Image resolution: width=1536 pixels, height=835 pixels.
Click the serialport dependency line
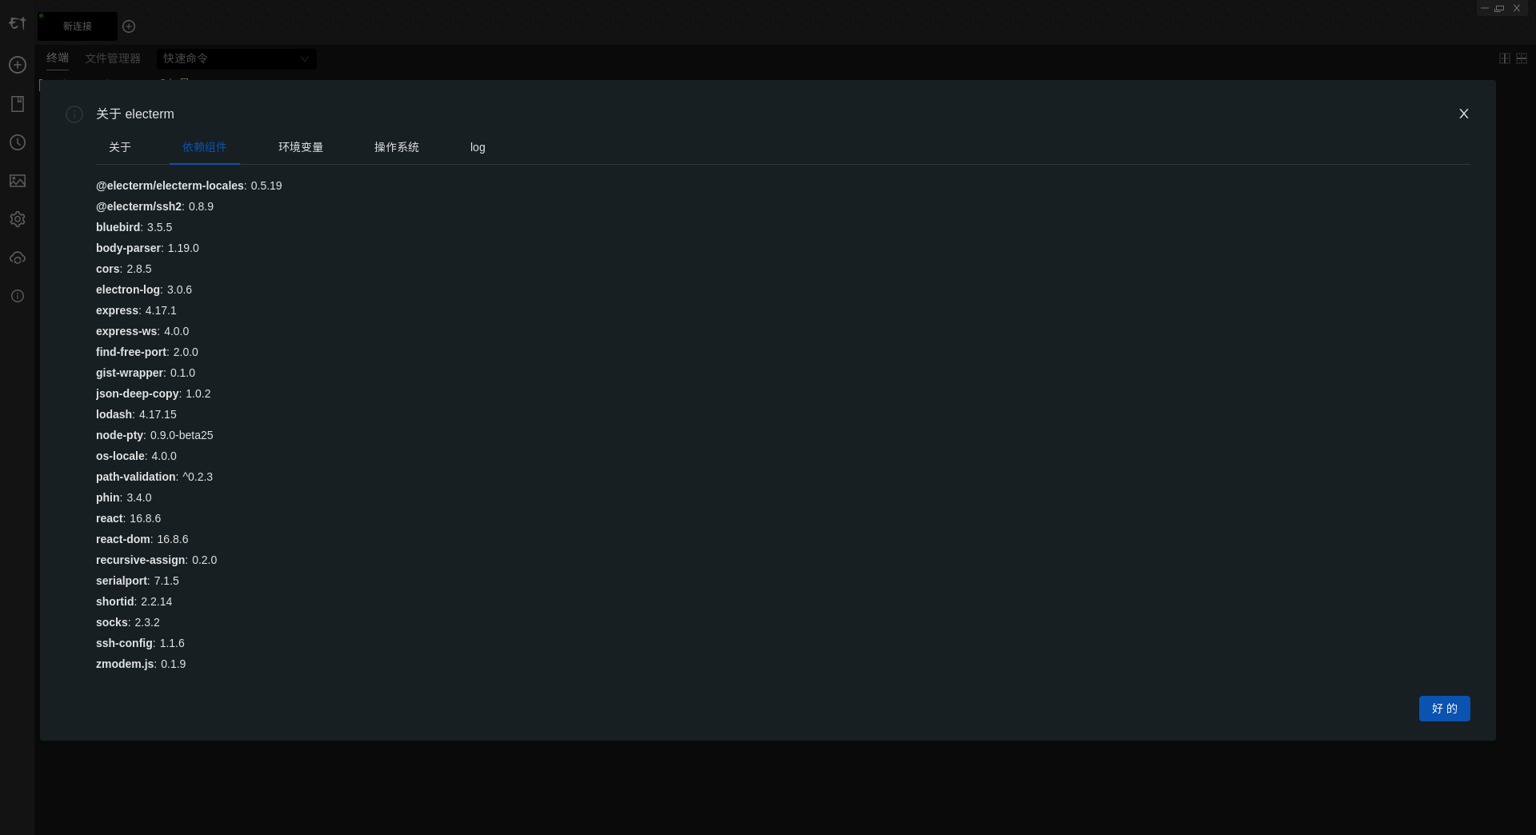tap(138, 581)
